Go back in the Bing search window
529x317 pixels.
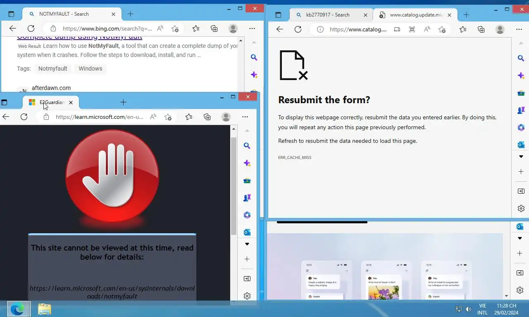[x=12, y=28]
